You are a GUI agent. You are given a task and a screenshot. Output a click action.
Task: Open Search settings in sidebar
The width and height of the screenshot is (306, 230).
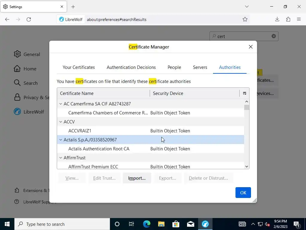26,83
